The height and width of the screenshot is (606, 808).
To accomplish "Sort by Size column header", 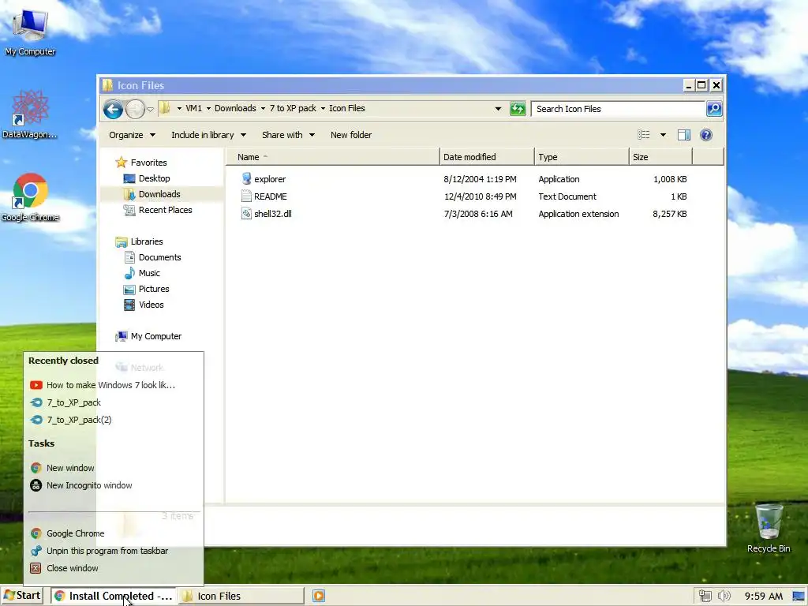I will click(x=660, y=157).
